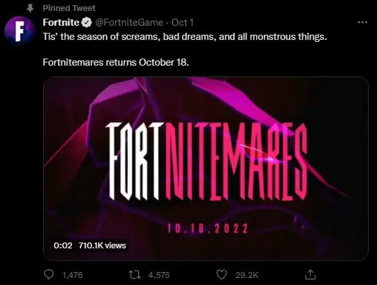
Task: Click the Fortnite display name
Action: coord(61,23)
